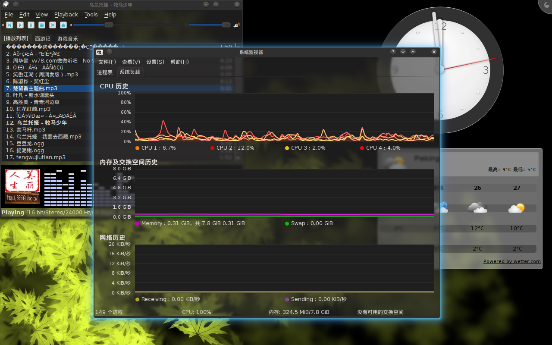Click the CPU 4 color dot
Image resolution: width=552 pixels, height=345 pixels.
pyautogui.click(x=362, y=148)
